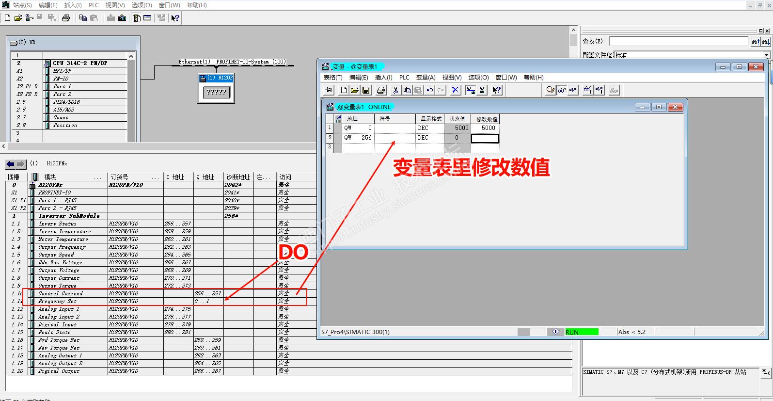Close the hardware catalog pane
This screenshot has height=401, width=773.
(767, 31)
